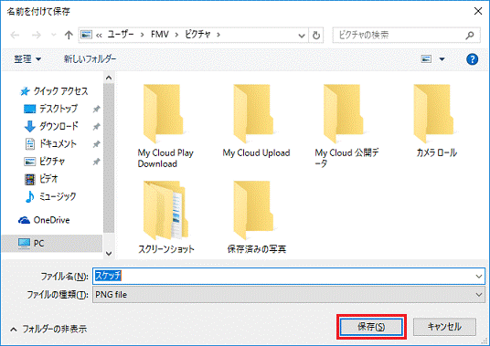490x346 pixels.
Task: Select the スクリーンショット folder
Action: [166, 217]
